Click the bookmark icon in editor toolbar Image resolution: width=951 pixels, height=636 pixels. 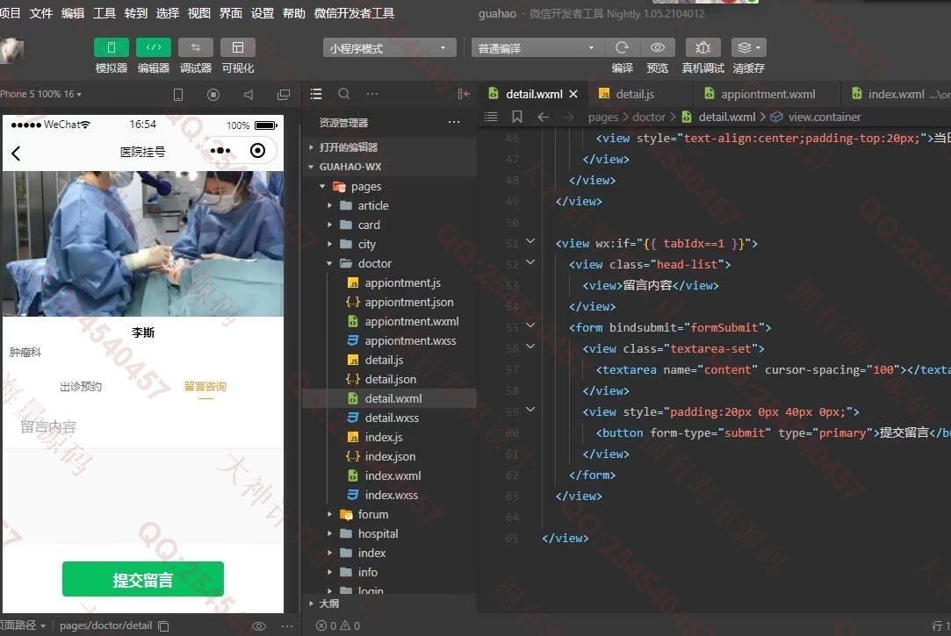click(516, 117)
